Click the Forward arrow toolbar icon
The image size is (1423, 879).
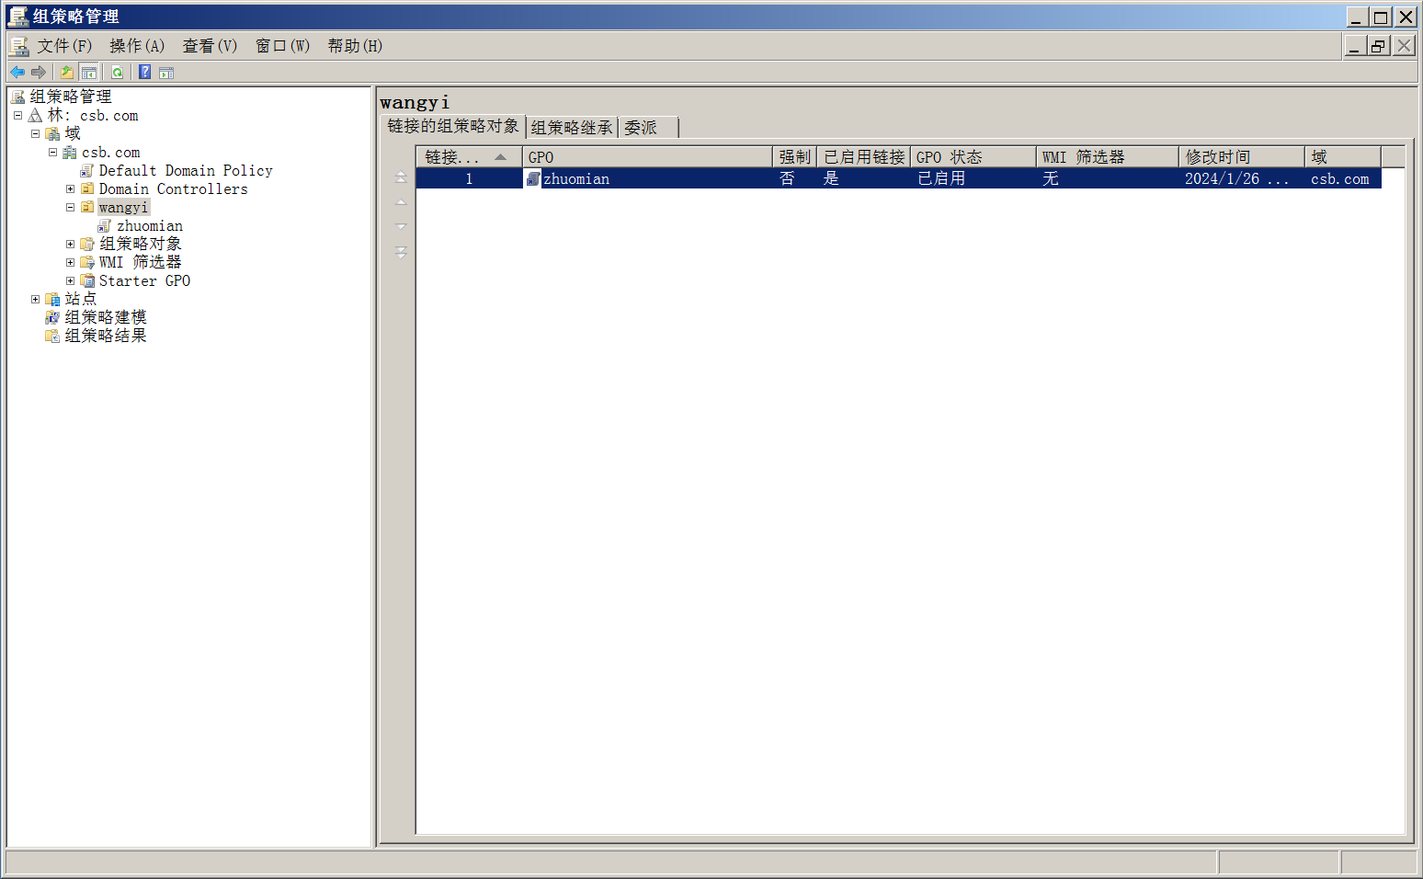tap(39, 72)
